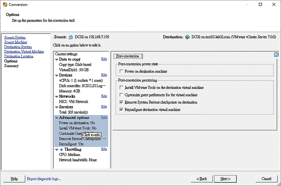This screenshot has height=186, width=281.
Task: Edit the Advanced options settings
Action: [104, 118]
